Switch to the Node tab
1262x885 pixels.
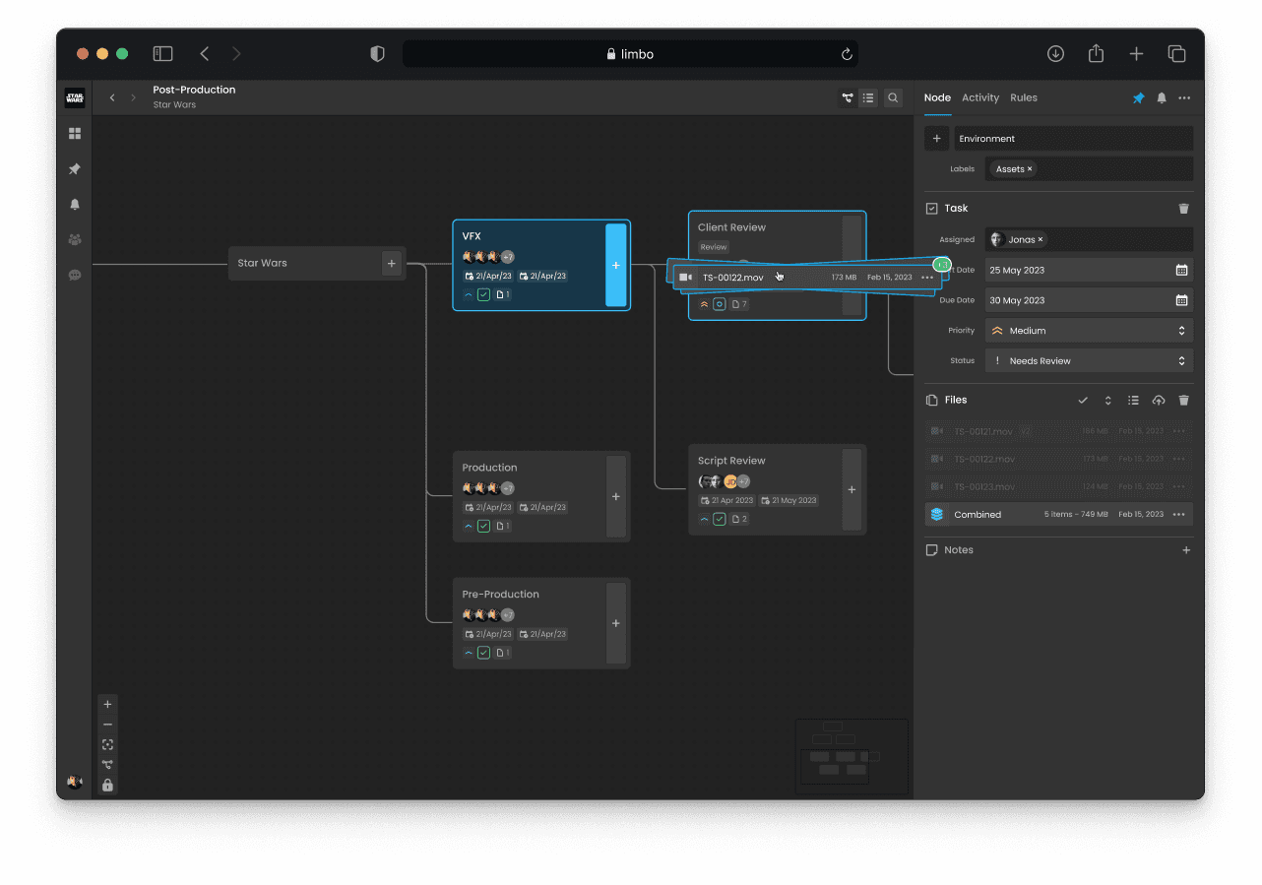click(x=937, y=97)
